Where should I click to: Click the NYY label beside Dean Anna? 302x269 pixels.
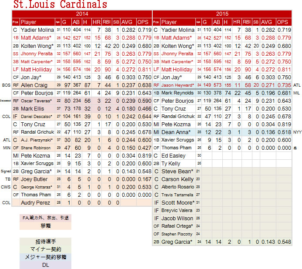(297, 132)
